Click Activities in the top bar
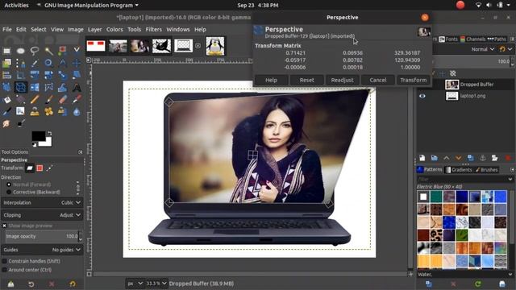 coord(16,6)
